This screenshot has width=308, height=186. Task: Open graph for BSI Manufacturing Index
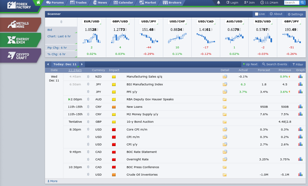click(x=300, y=84)
